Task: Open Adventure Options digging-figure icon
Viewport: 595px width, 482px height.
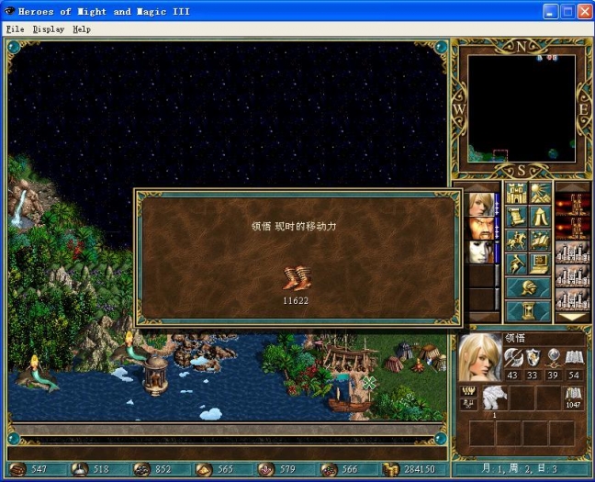Action: coord(516,263)
